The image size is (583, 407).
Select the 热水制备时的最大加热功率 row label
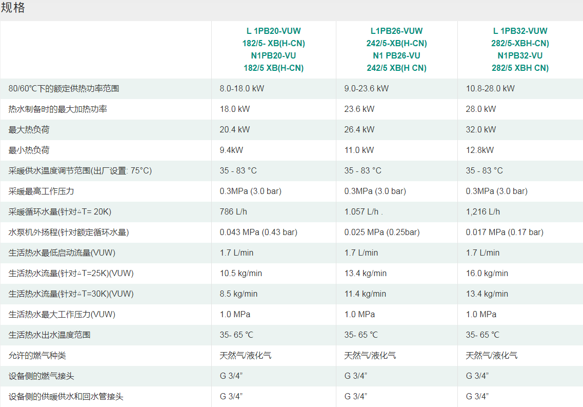(58, 109)
